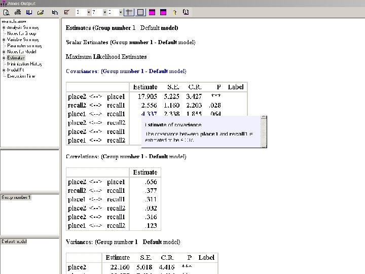Expand the Estimates tree node
Image resolution: width=365 pixels, height=274 pixels.
point(4,58)
